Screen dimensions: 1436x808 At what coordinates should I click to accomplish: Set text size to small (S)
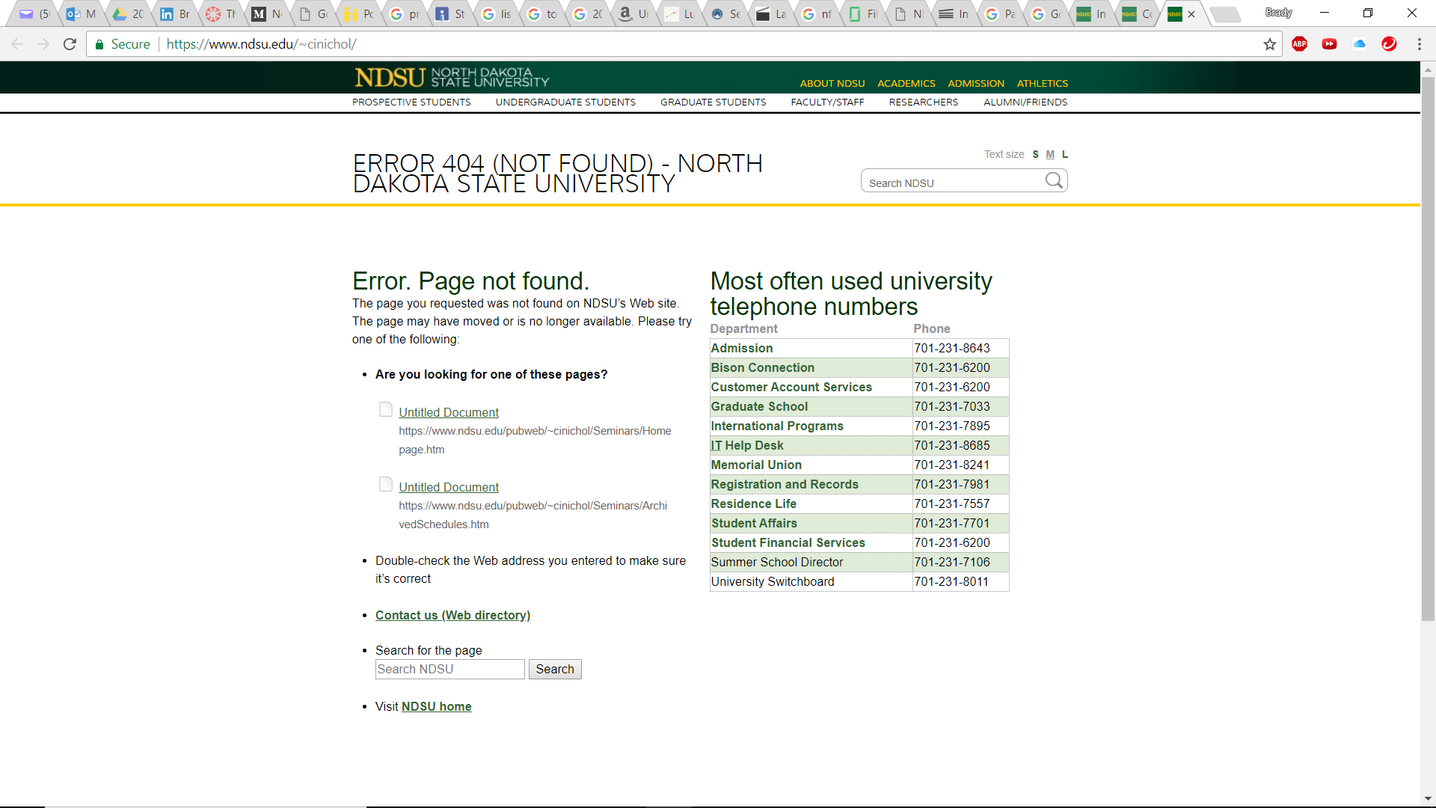pyautogui.click(x=1036, y=154)
